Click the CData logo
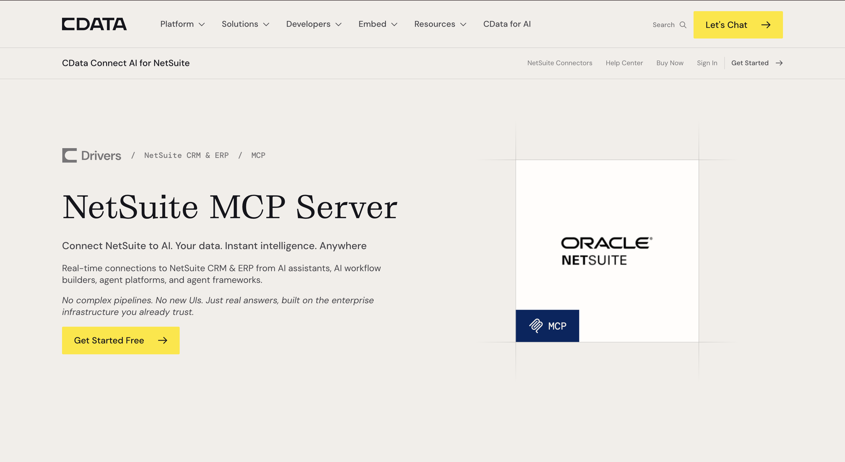 point(94,24)
